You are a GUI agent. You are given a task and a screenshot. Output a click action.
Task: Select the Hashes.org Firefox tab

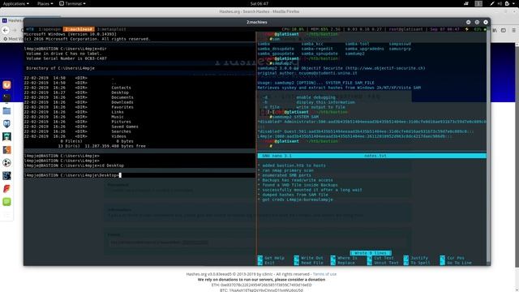click(x=12, y=20)
